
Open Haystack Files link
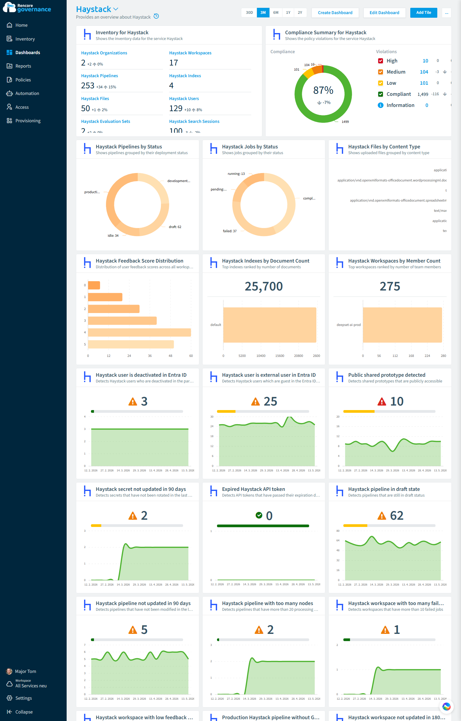coord(95,99)
